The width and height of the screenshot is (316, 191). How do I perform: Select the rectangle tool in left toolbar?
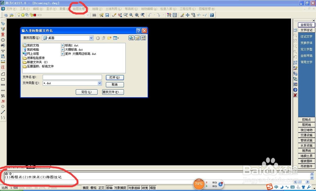(x=3, y=79)
